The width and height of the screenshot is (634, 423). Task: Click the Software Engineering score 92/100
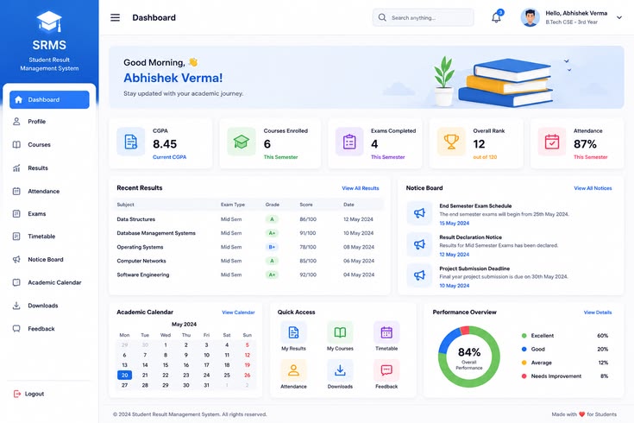(x=308, y=275)
